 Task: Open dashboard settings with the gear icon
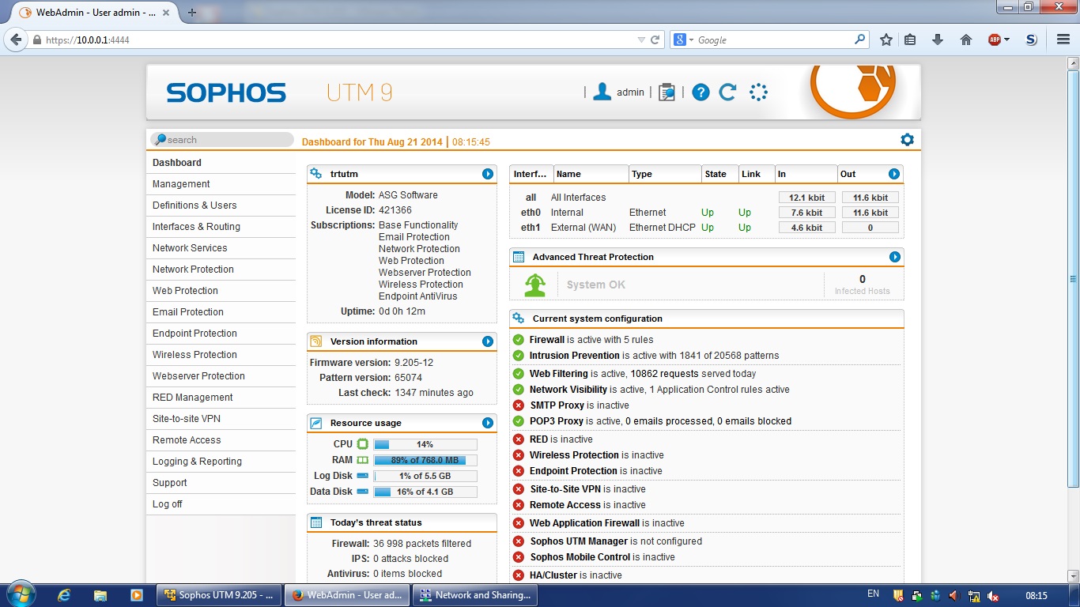(x=907, y=140)
